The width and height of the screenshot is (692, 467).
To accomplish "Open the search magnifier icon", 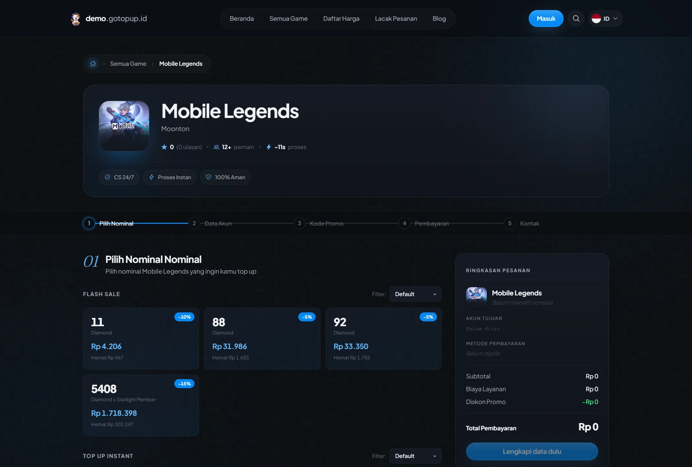I will pyautogui.click(x=576, y=18).
